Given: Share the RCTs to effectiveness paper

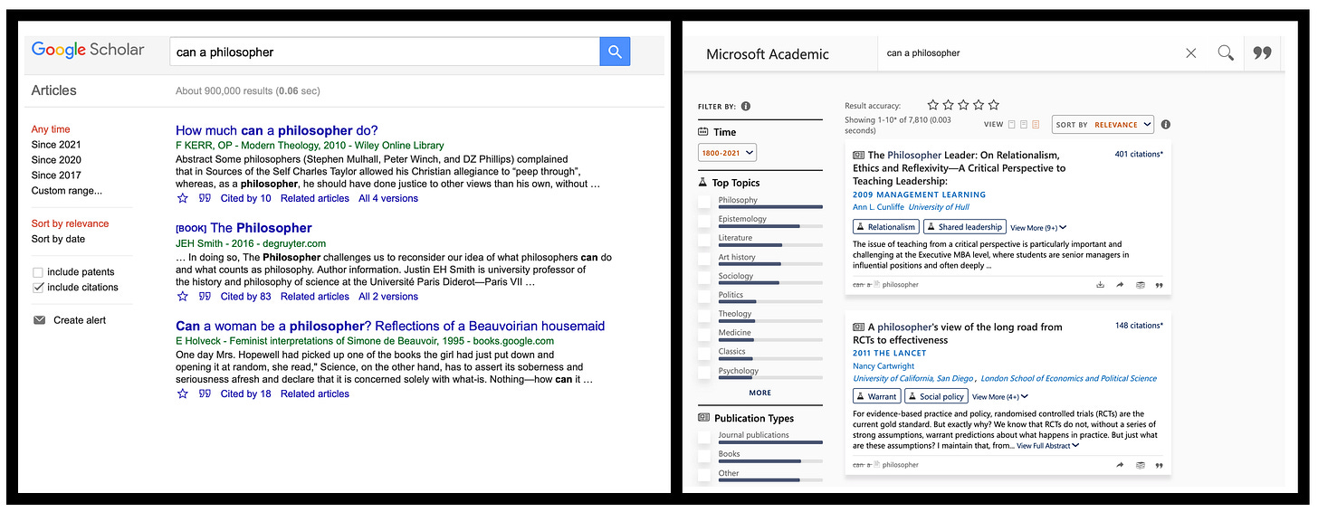Looking at the screenshot, I should [1120, 465].
